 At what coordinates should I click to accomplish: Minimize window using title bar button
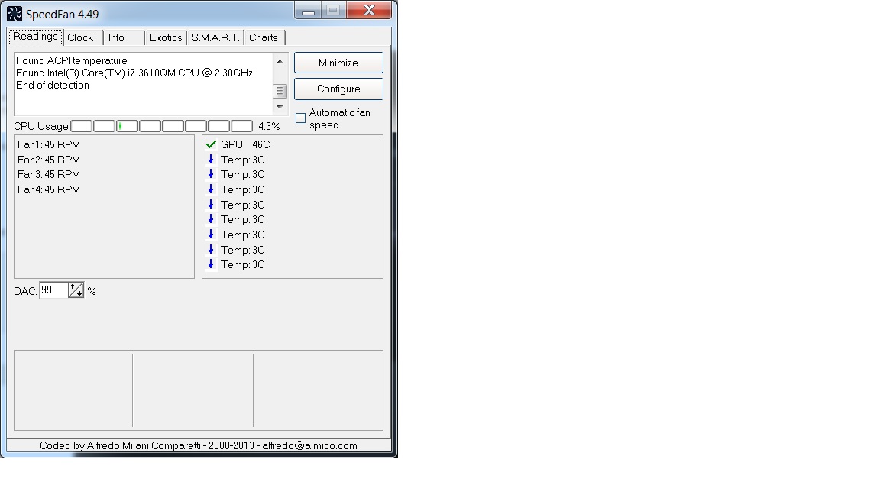pos(308,10)
